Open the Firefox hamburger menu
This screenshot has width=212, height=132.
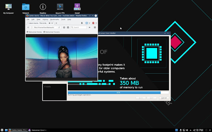95,27
